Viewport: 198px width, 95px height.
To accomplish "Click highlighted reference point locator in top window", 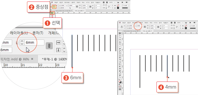I will pyautogui.click(x=54, y=6).
